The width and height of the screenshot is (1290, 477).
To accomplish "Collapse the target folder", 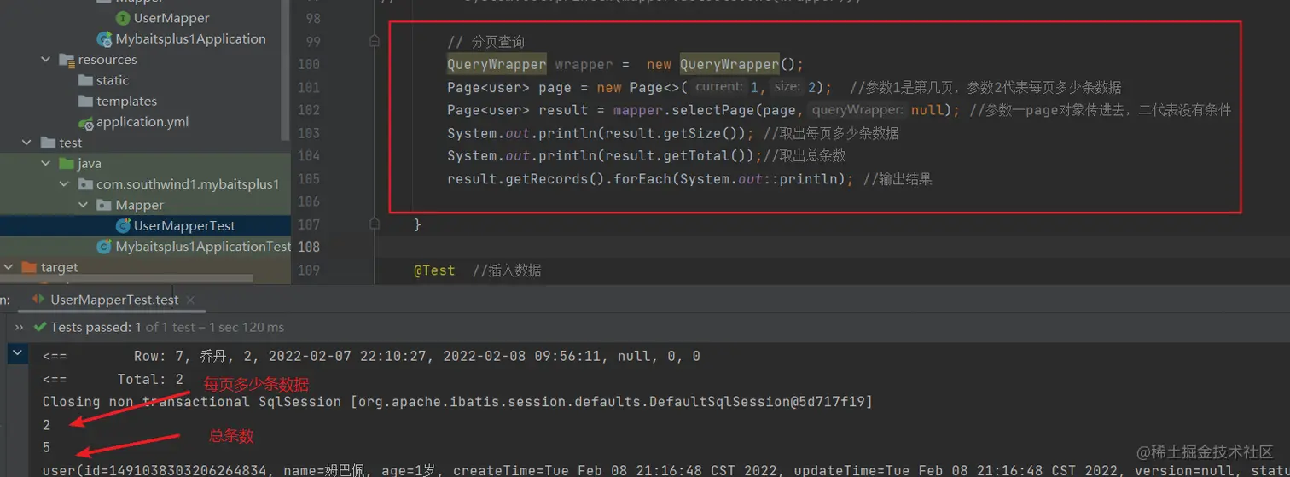I will pos(9,267).
